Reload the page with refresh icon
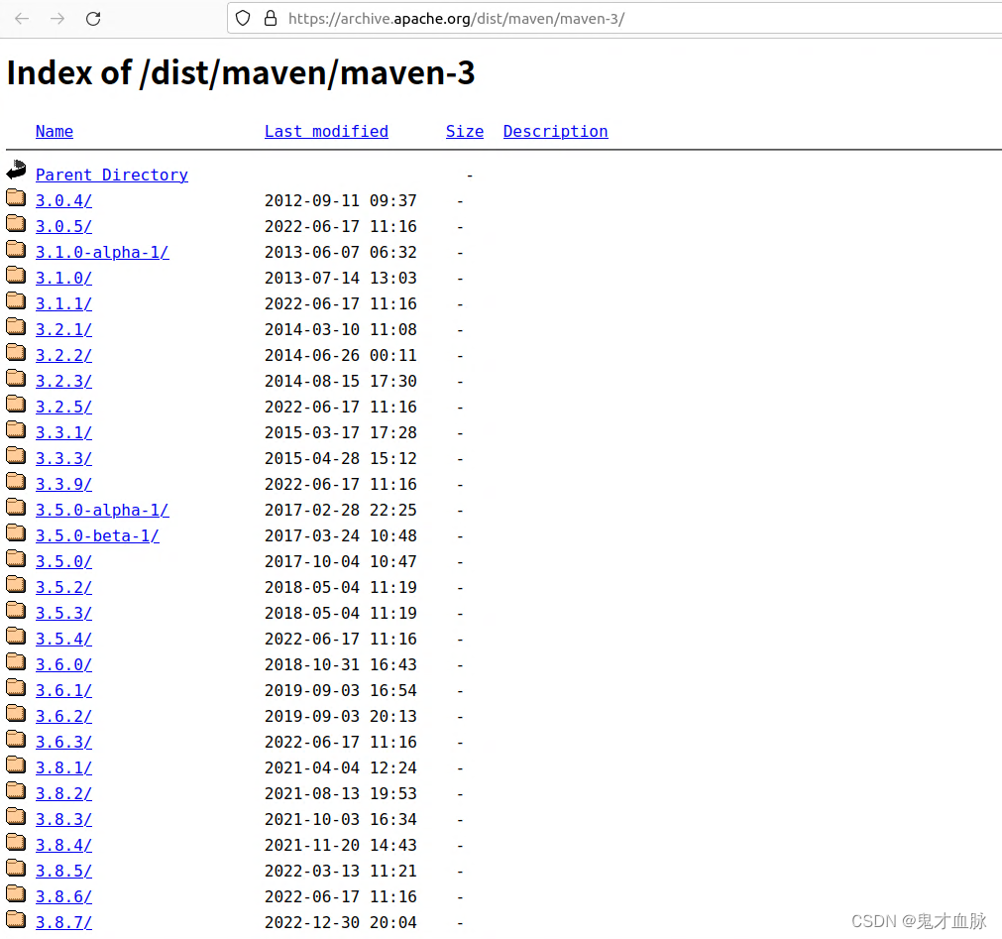 pyautogui.click(x=93, y=19)
